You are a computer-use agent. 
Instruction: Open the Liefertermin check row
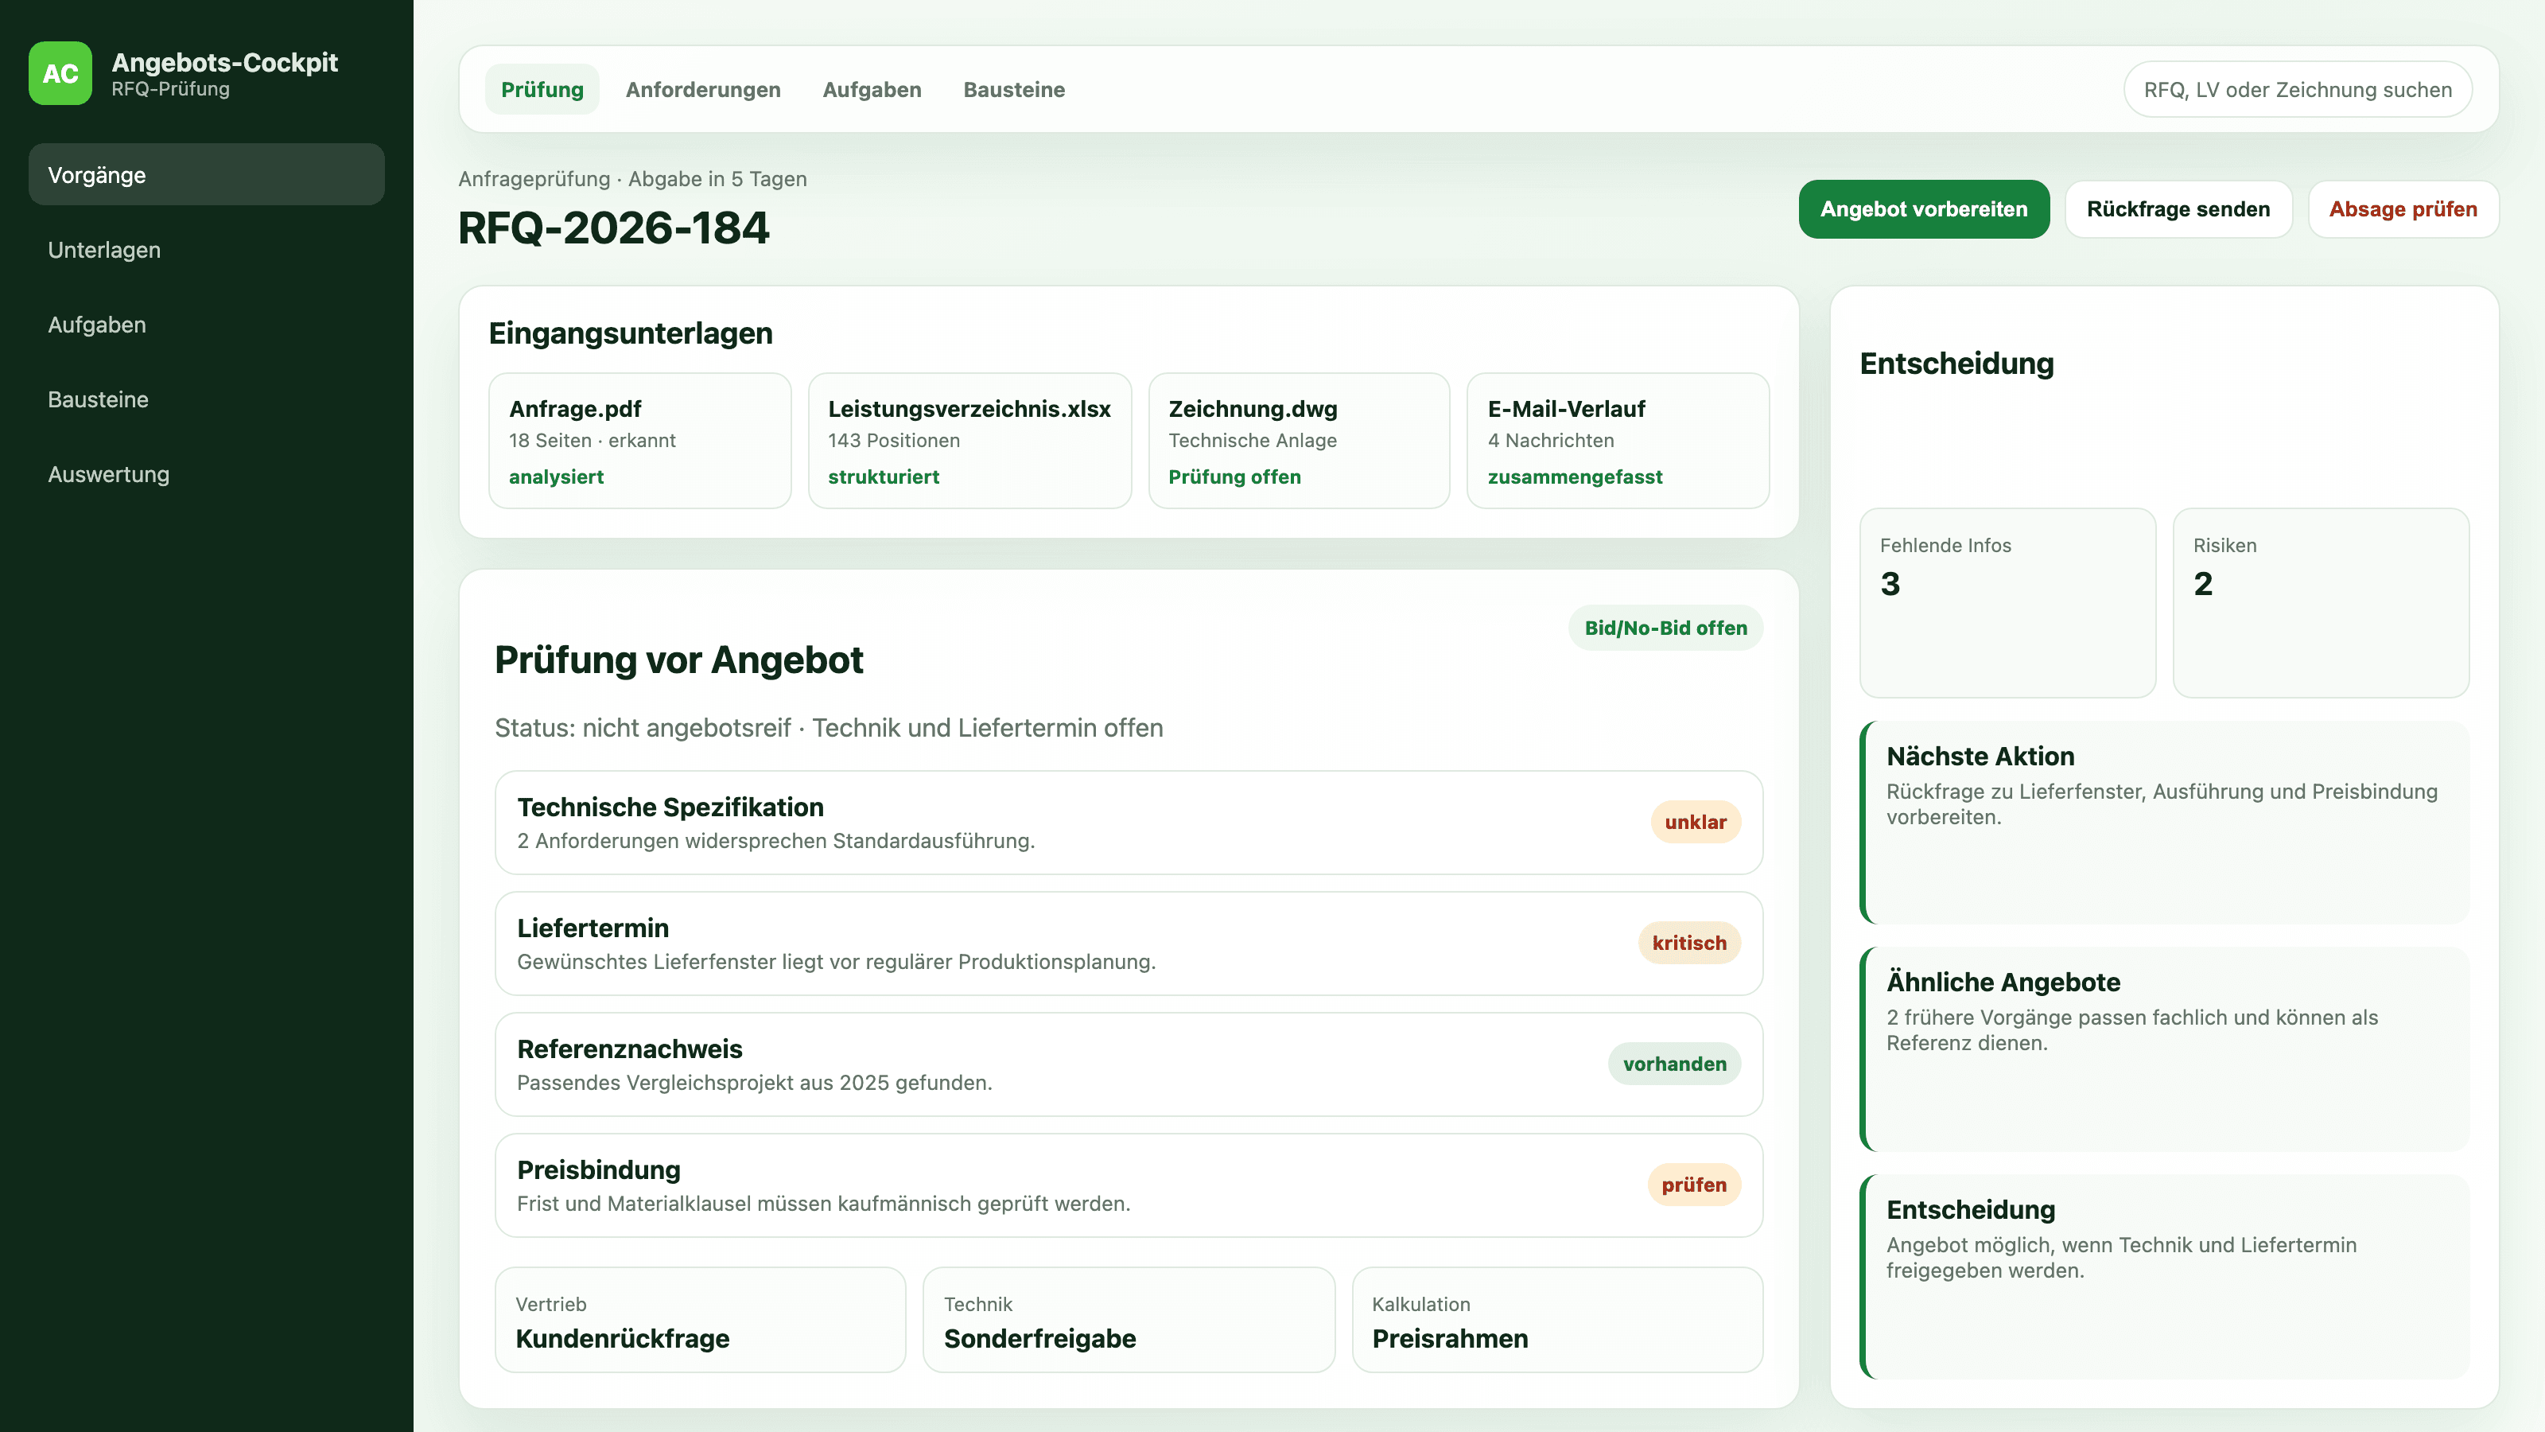point(1129,943)
